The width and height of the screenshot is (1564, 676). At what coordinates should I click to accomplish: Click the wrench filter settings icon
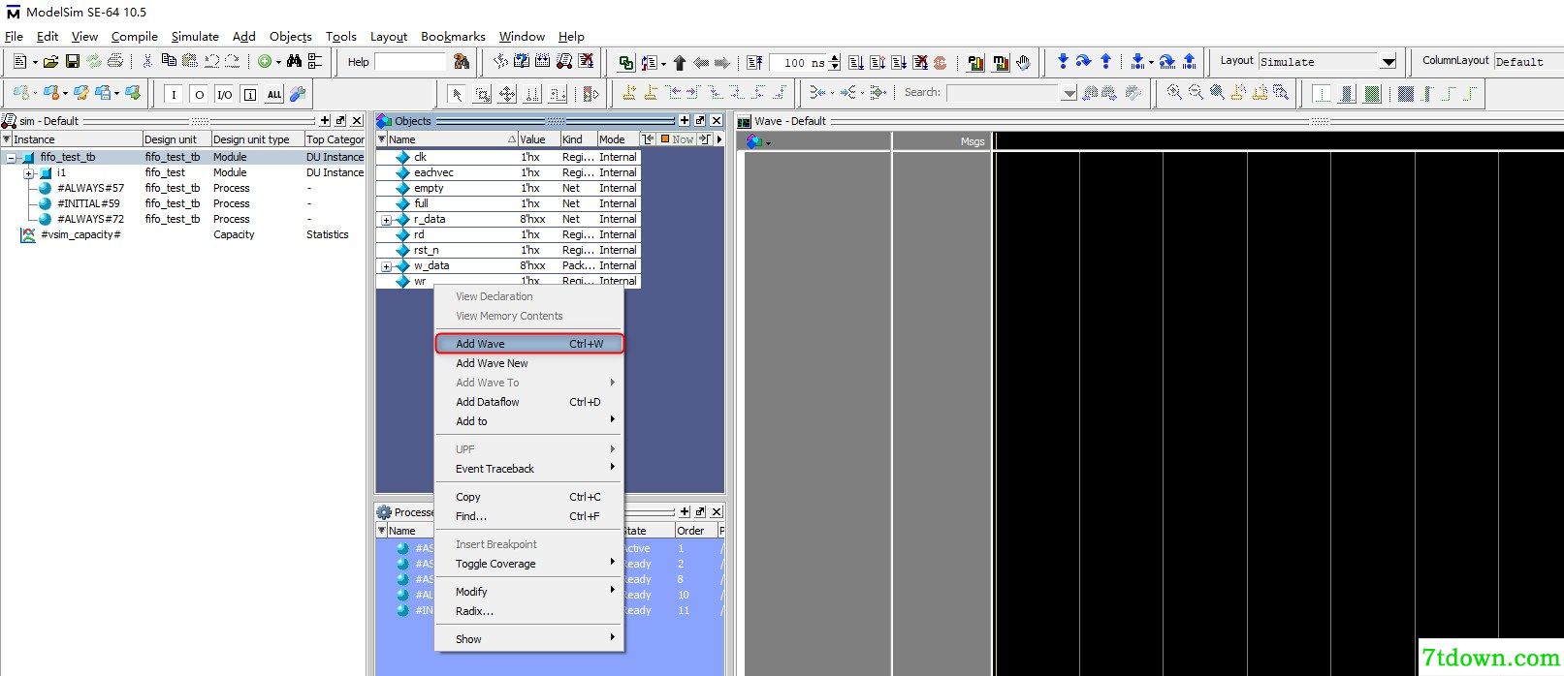298,94
